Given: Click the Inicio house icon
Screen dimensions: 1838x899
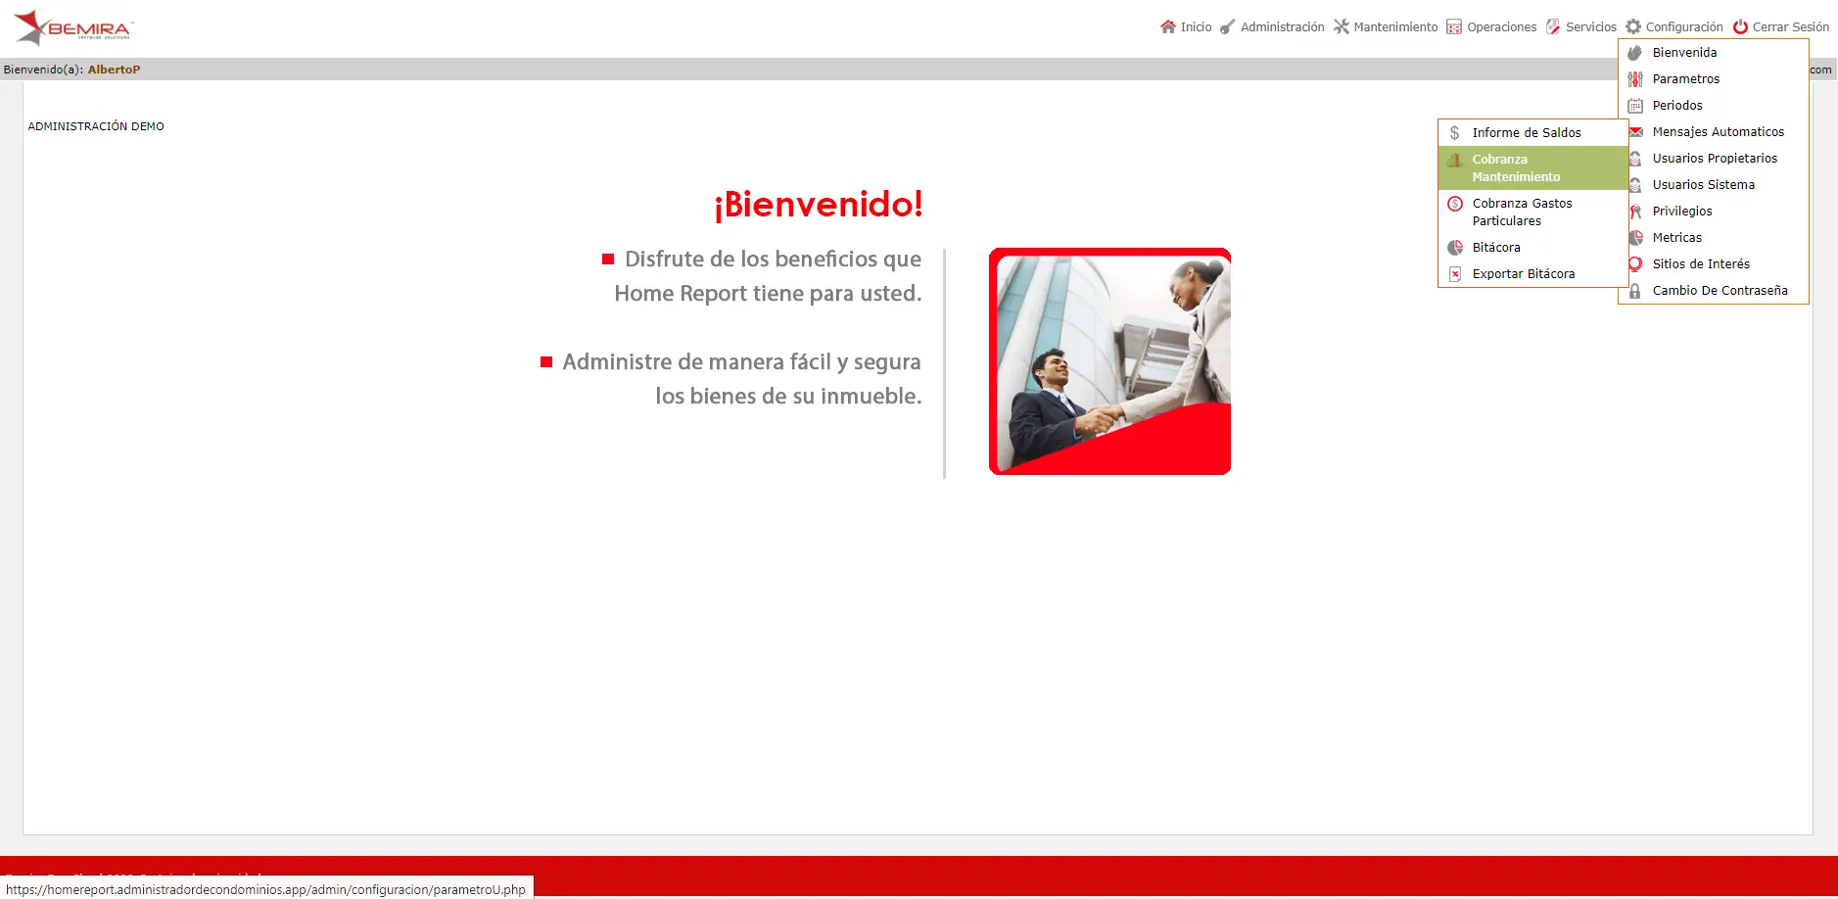Looking at the screenshot, I should pyautogui.click(x=1167, y=26).
